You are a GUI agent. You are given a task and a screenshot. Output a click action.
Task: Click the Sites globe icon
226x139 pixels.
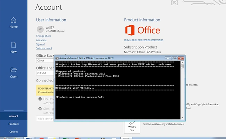pyautogui.click(x=40, y=109)
